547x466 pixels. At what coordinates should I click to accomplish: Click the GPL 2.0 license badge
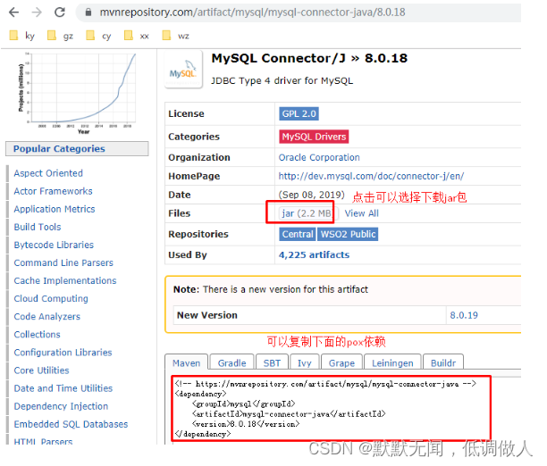tap(299, 113)
